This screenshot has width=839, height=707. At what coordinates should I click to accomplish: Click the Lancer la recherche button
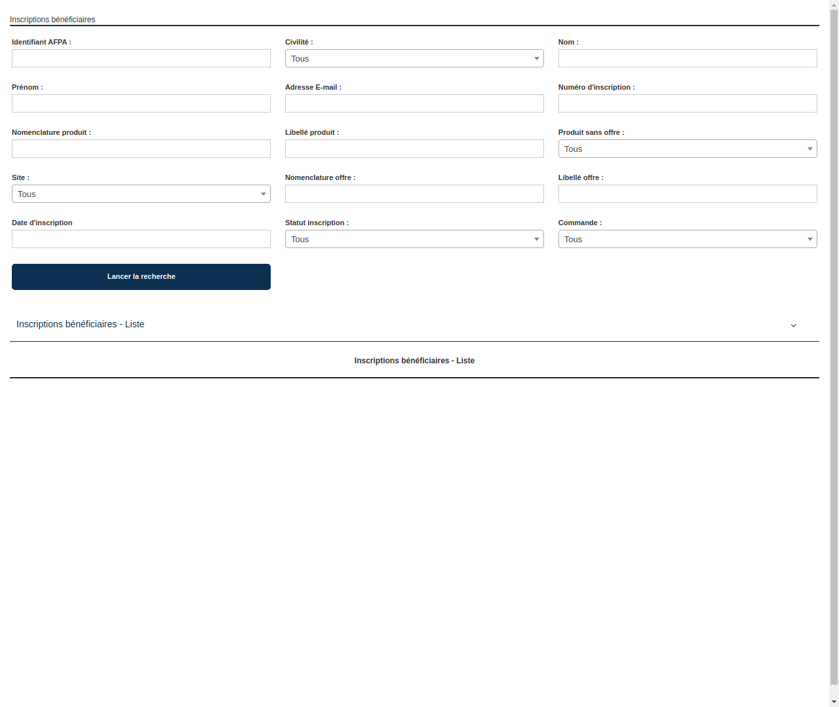pos(141,276)
